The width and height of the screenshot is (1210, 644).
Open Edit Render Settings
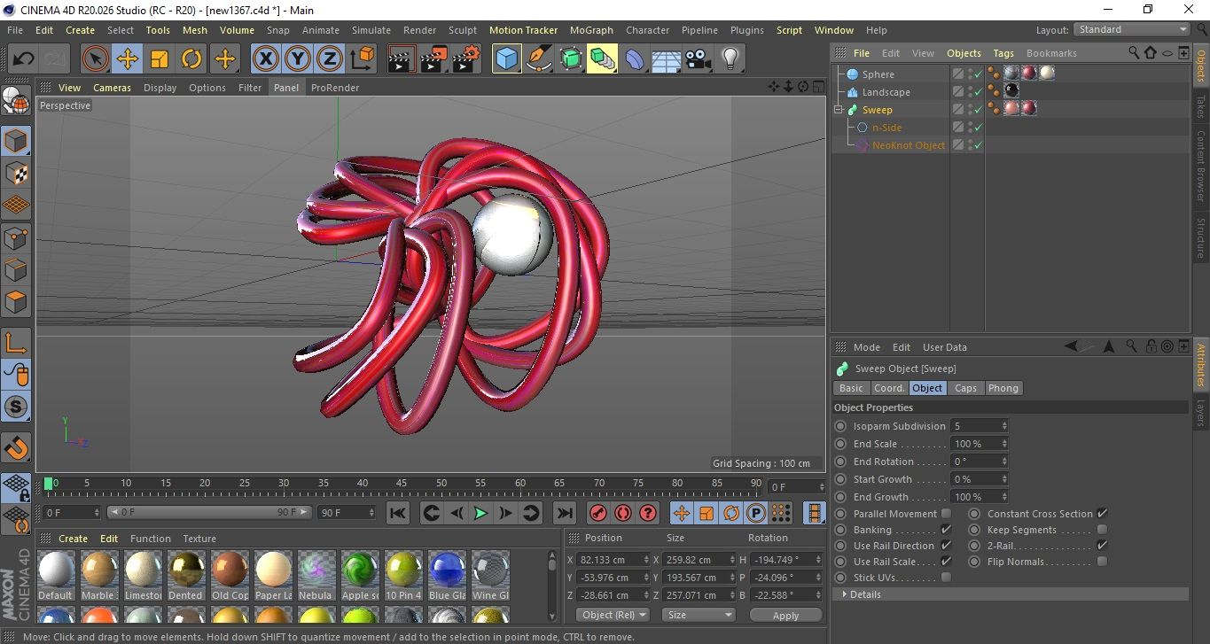[465, 59]
